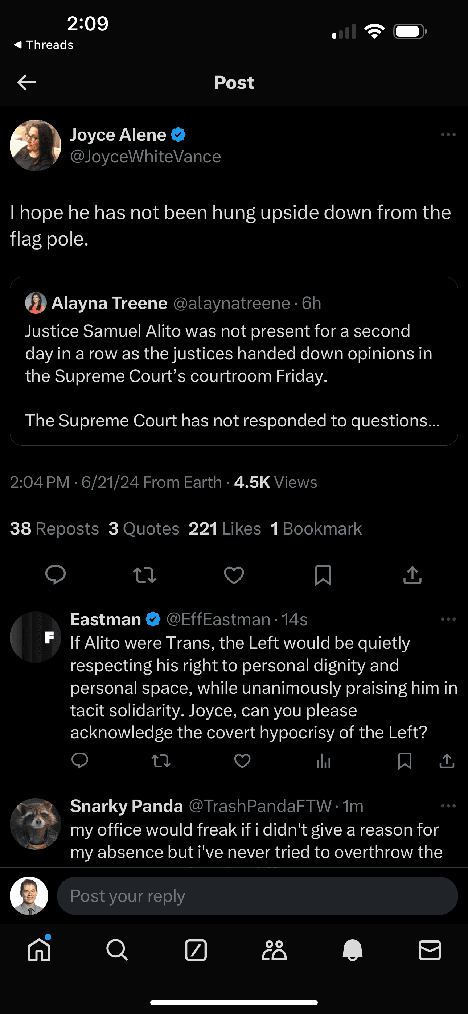Like Eastman's reply
Screen dimensions: 468x1014
click(242, 761)
